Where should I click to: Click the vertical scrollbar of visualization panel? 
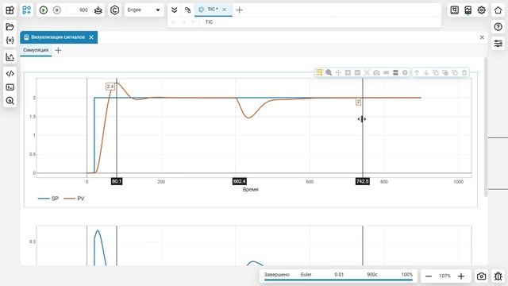click(486, 126)
